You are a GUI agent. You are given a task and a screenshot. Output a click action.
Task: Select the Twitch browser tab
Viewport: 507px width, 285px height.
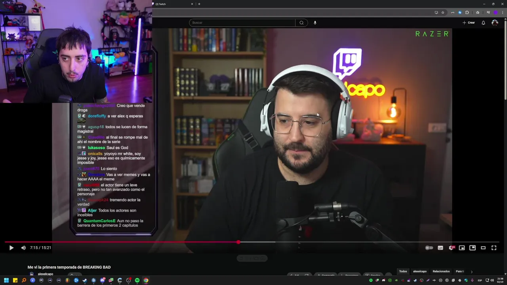point(172,4)
